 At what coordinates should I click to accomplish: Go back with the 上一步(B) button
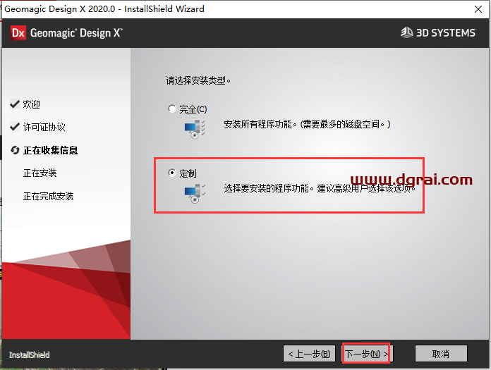309,354
